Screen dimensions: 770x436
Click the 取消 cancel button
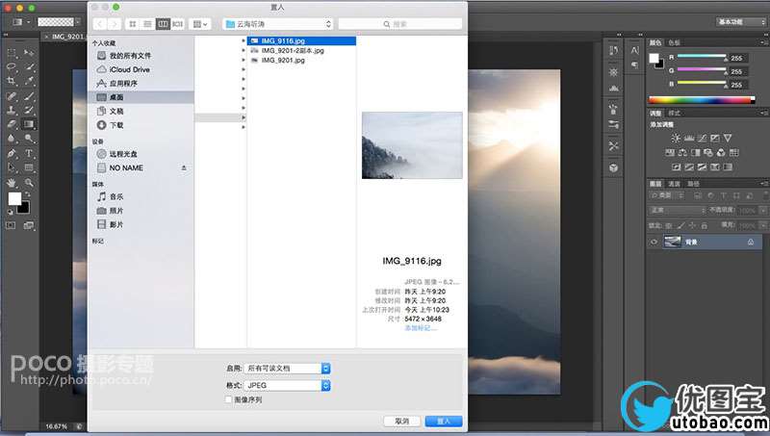(401, 422)
